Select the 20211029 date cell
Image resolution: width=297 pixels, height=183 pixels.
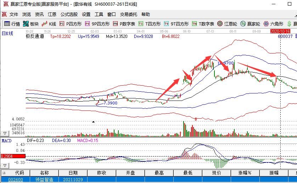point(73,179)
